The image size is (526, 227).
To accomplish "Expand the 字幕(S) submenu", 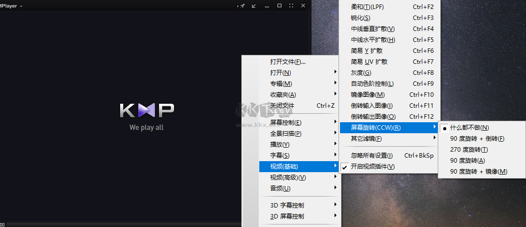I will [280, 156].
